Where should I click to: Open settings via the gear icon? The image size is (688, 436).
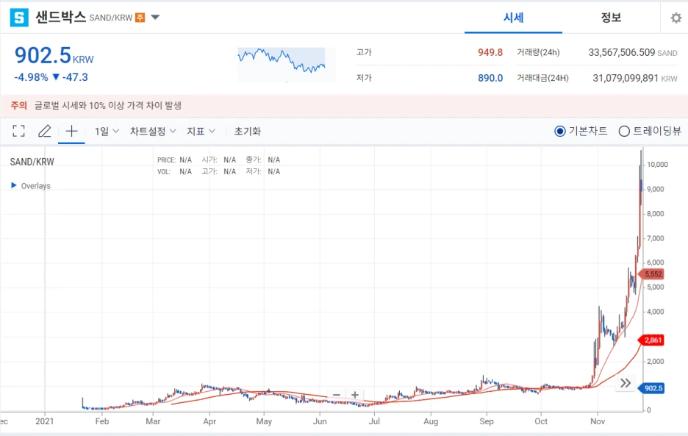[676, 18]
